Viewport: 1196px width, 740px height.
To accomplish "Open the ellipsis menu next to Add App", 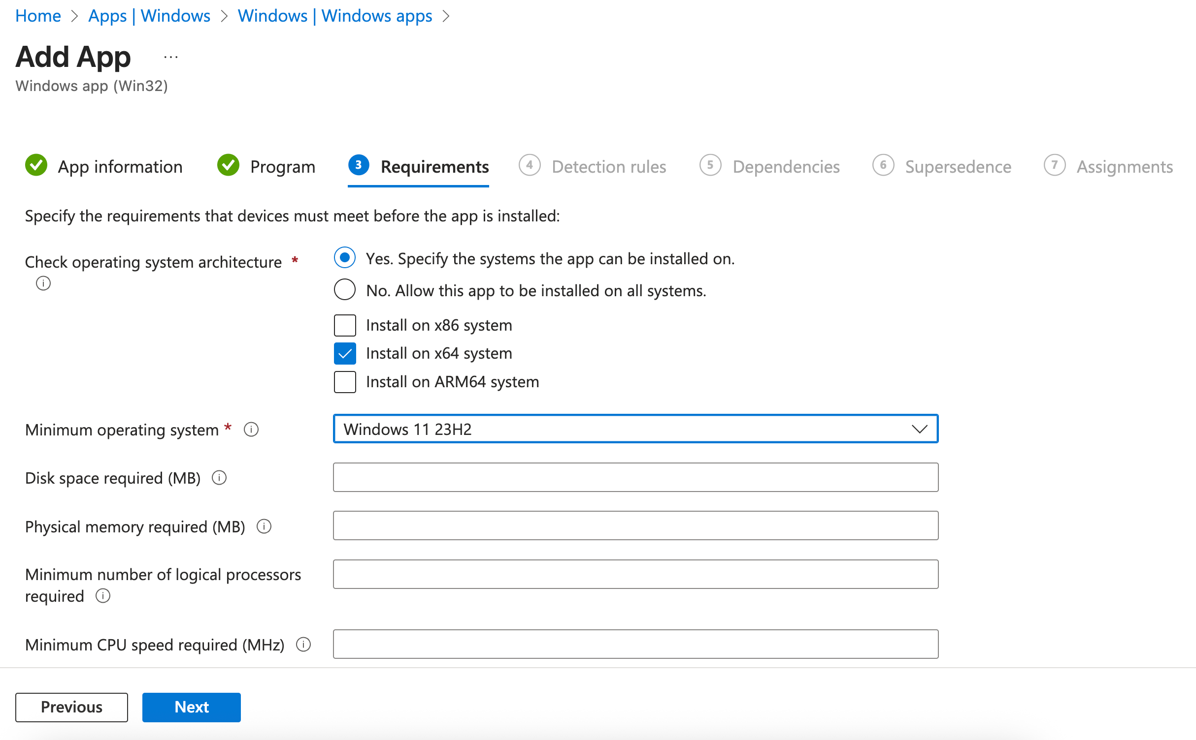I will click(170, 58).
